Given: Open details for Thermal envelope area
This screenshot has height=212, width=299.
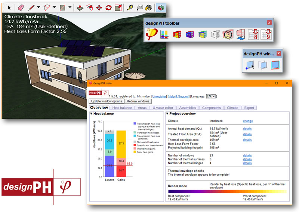Looking at the screenshot, I should click(x=247, y=140).
